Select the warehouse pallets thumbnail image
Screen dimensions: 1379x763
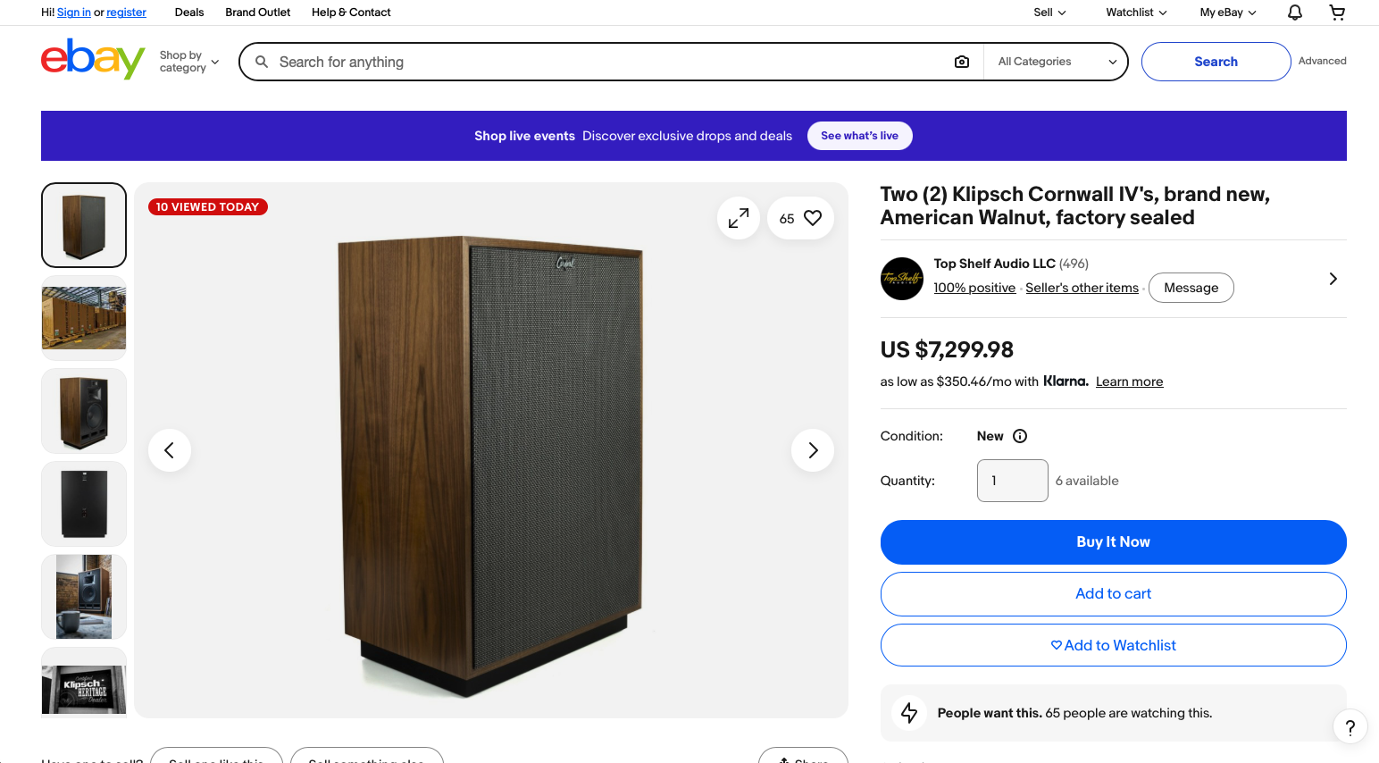84,318
